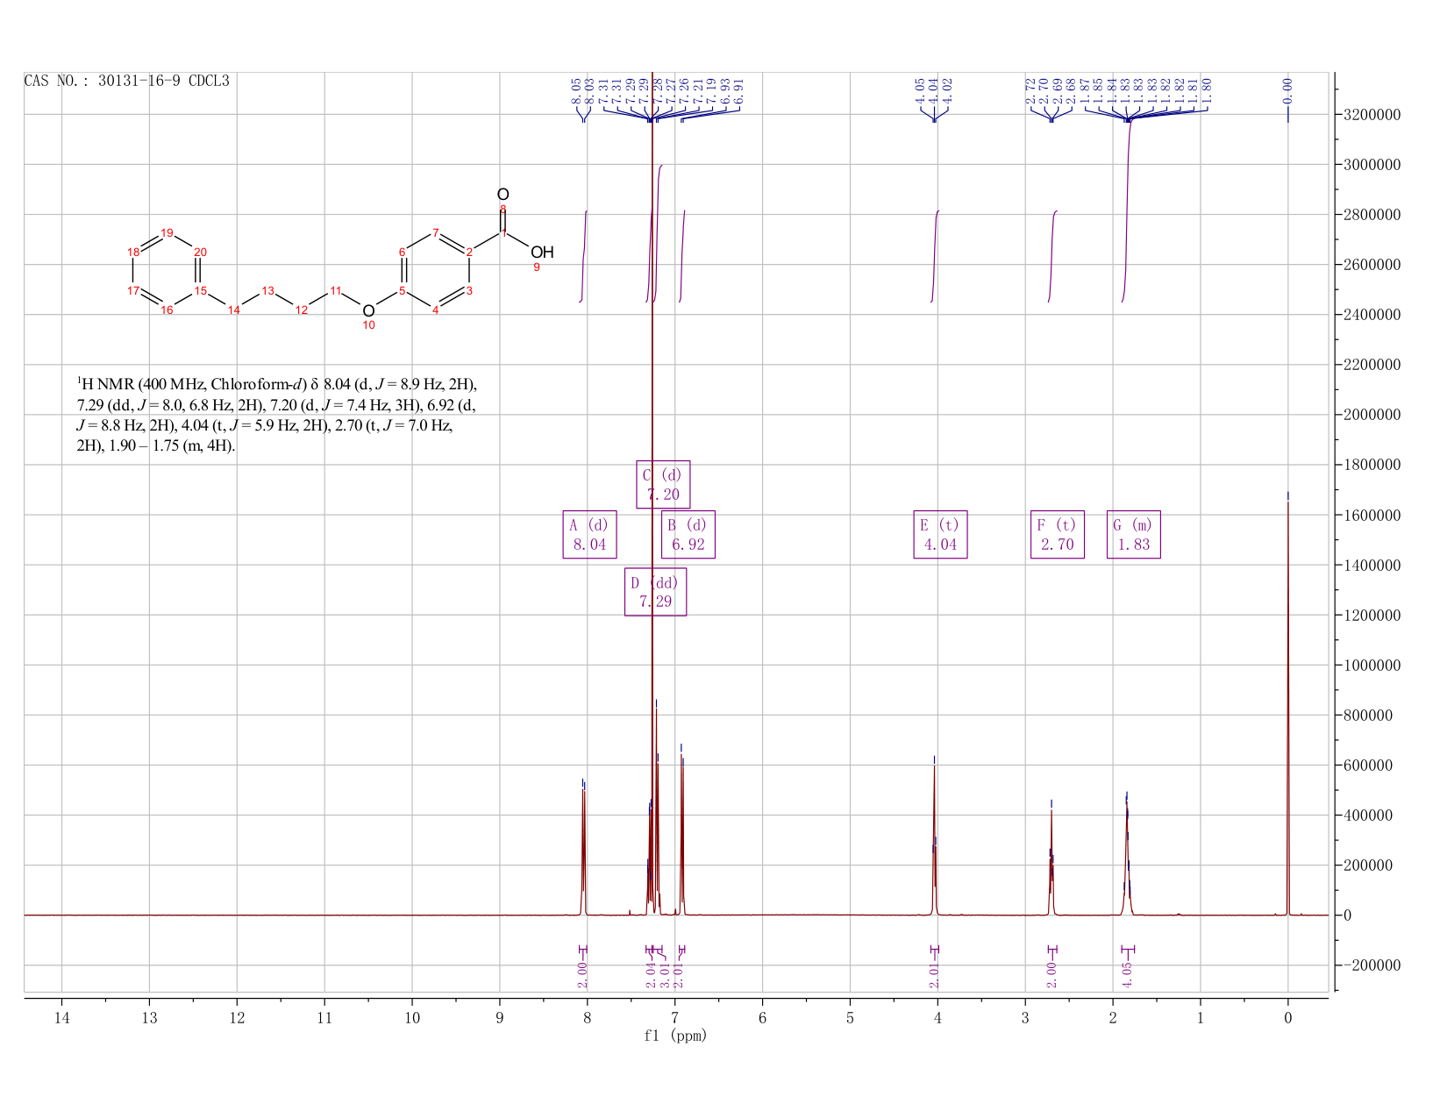Click the 3000000 intensity axis label

[1371, 165]
